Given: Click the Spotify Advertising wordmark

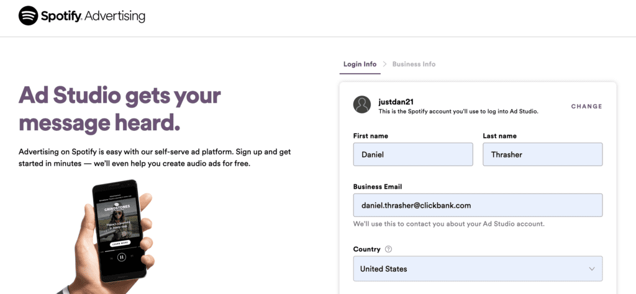Looking at the screenshot, I should [93, 16].
